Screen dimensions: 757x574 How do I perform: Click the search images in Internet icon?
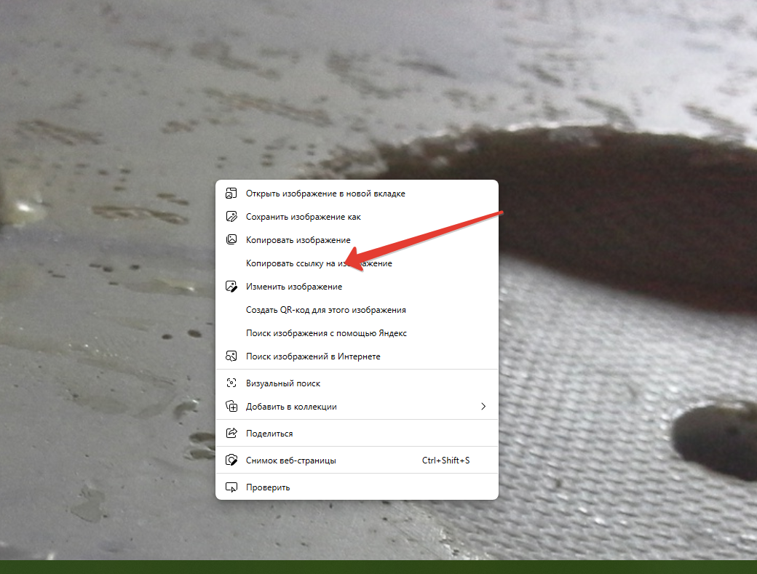click(231, 356)
